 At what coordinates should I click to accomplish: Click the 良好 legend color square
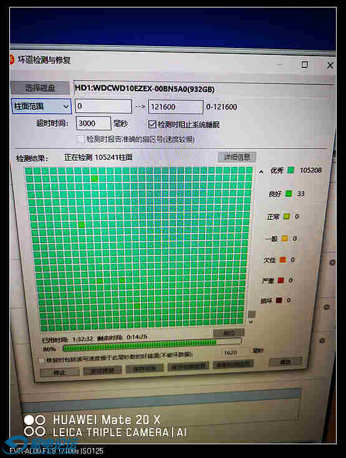288,193
